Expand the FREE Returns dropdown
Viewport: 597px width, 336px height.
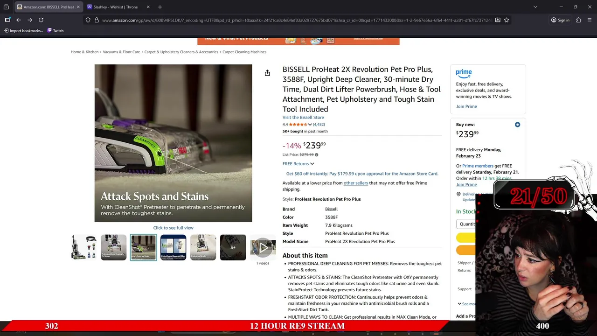(x=298, y=164)
